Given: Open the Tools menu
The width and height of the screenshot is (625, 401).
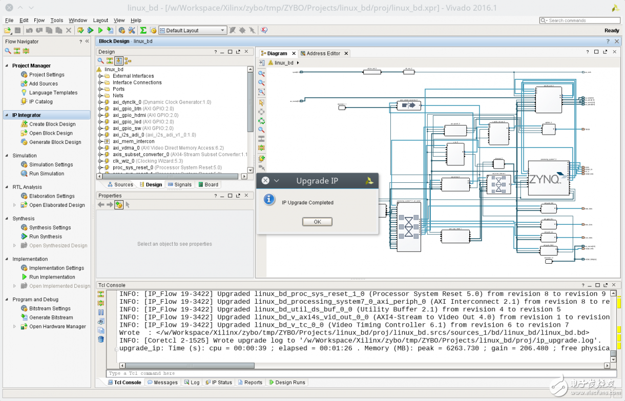Looking at the screenshot, I should point(56,20).
